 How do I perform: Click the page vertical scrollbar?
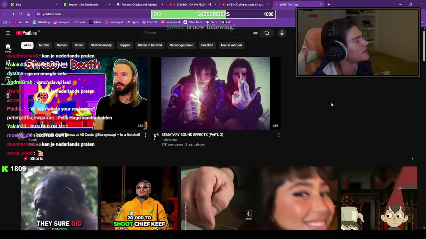click(424, 46)
